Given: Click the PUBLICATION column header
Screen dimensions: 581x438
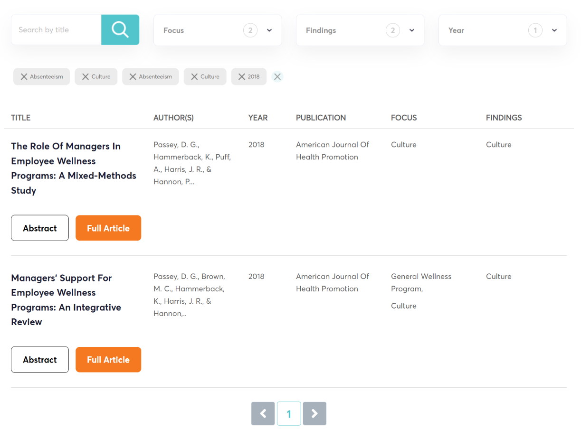Looking at the screenshot, I should pyautogui.click(x=321, y=118).
